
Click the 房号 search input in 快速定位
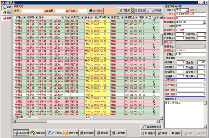coord(32,11)
